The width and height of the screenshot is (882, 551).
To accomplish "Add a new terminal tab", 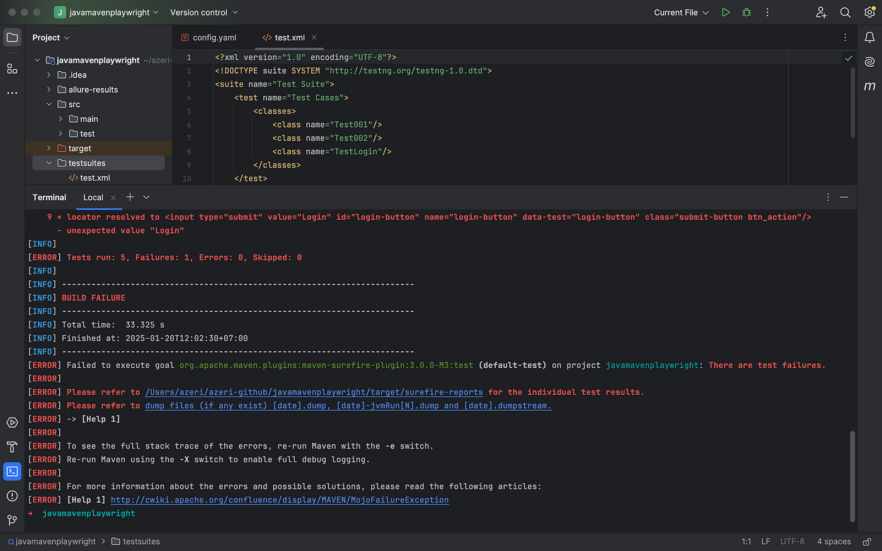I will [130, 197].
